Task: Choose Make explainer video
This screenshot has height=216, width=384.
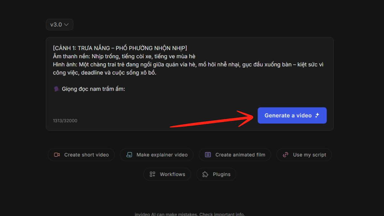Action: click(156, 155)
